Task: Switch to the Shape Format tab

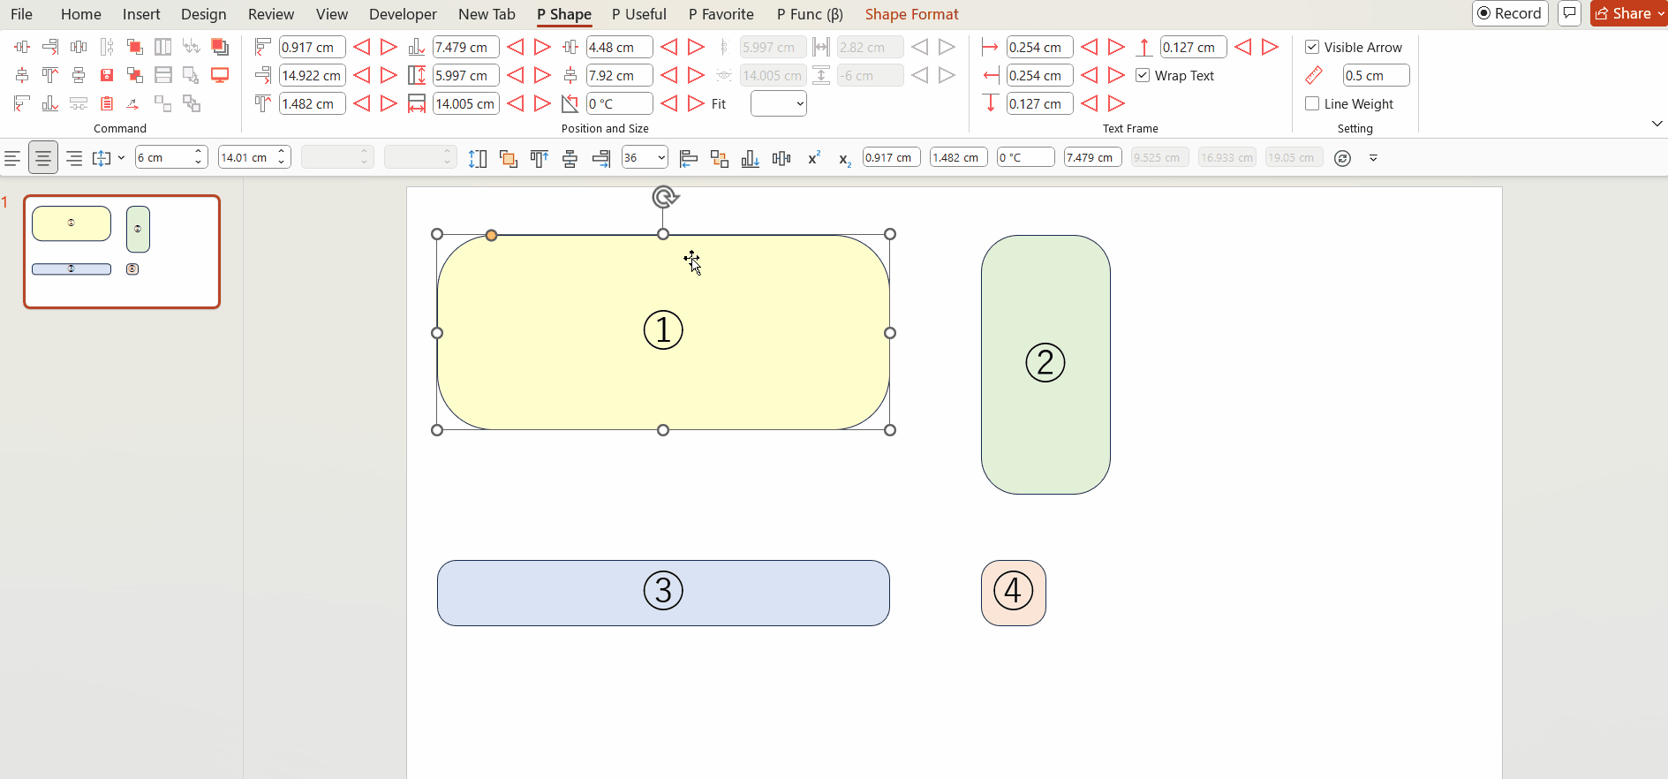Action: [x=911, y=14]
